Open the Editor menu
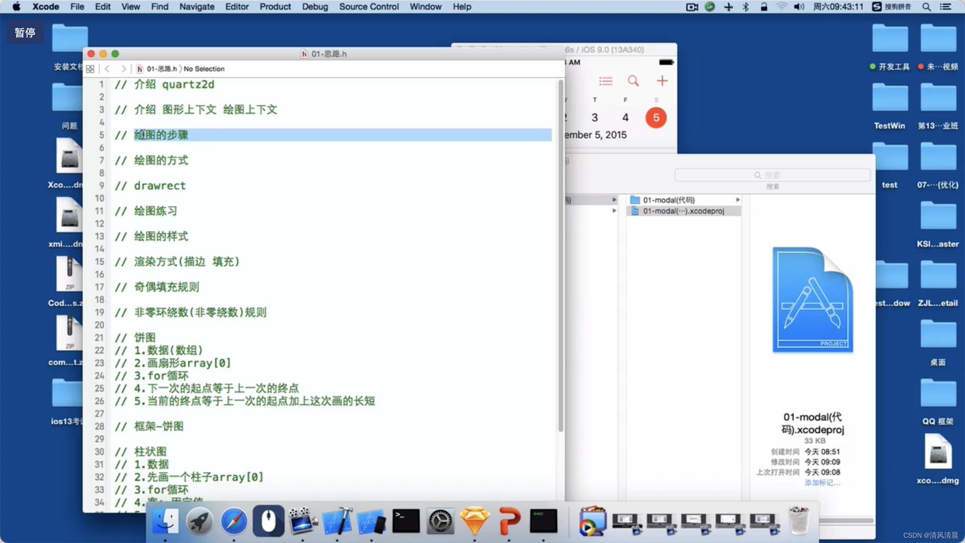 coord(237,7)
